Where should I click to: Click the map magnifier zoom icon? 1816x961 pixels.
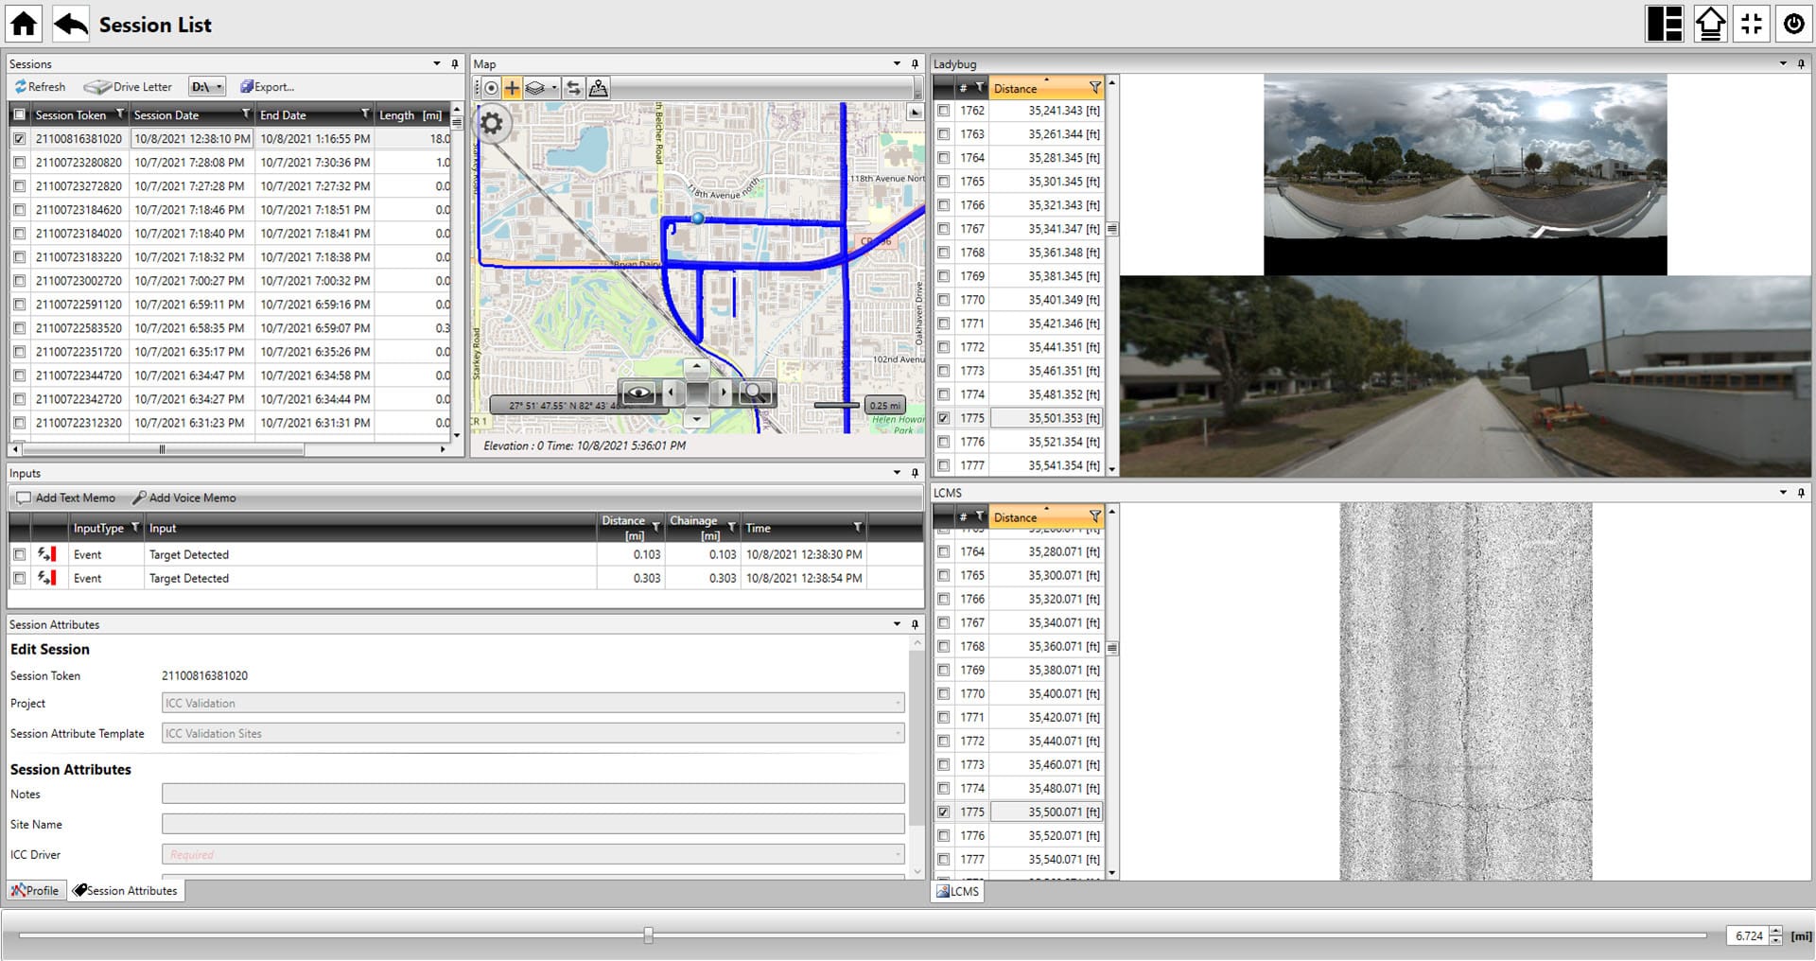(754, 393)
